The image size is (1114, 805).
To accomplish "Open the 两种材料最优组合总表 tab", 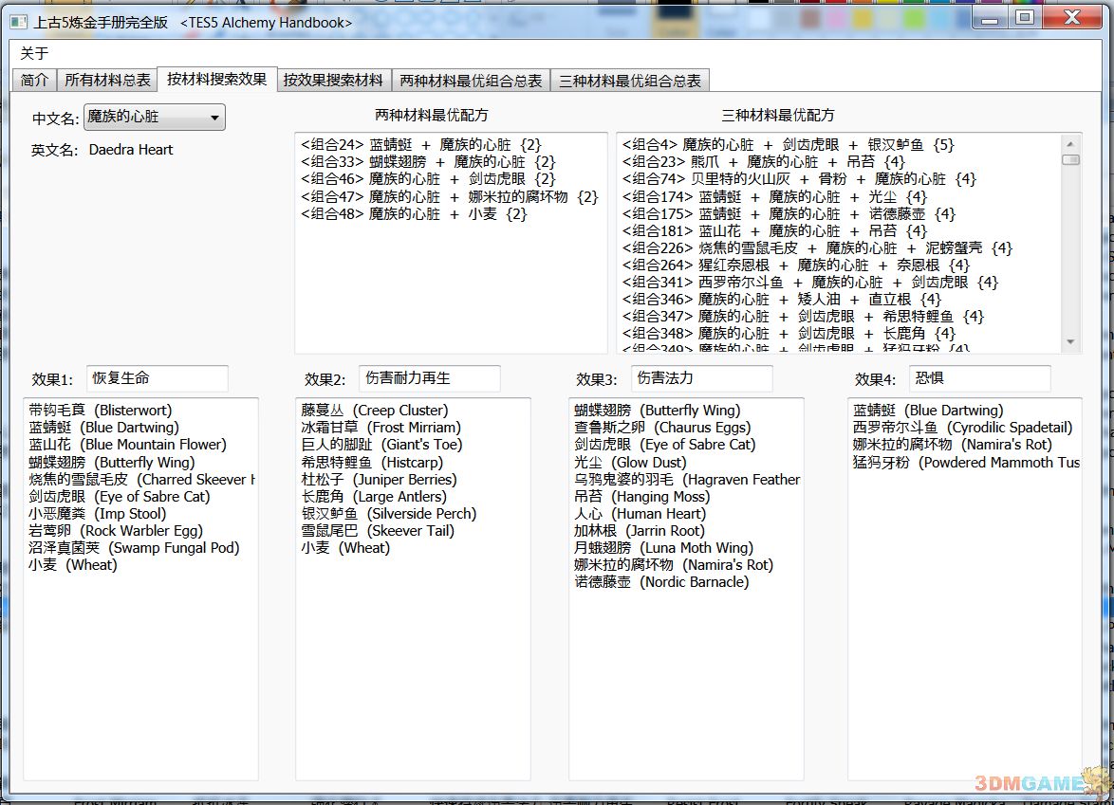I will coord(471,81).
